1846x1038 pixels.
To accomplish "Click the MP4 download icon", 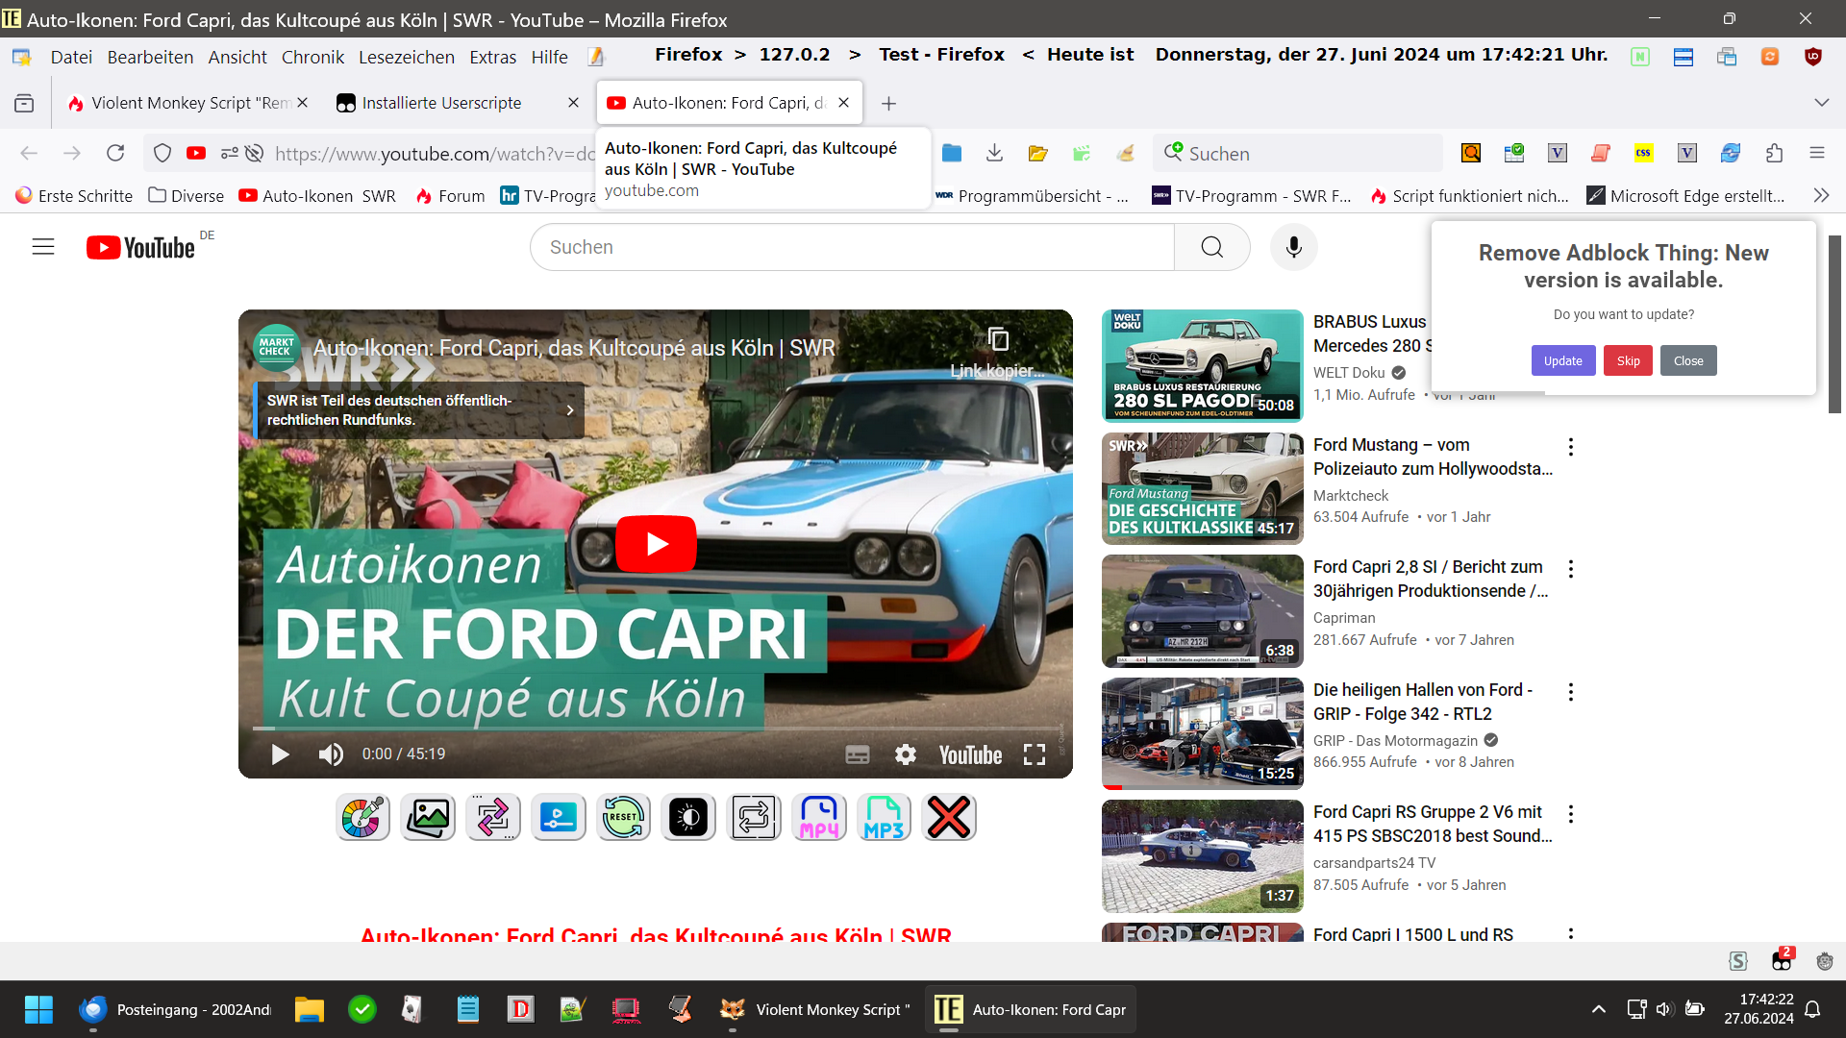I will click(819, 818).
